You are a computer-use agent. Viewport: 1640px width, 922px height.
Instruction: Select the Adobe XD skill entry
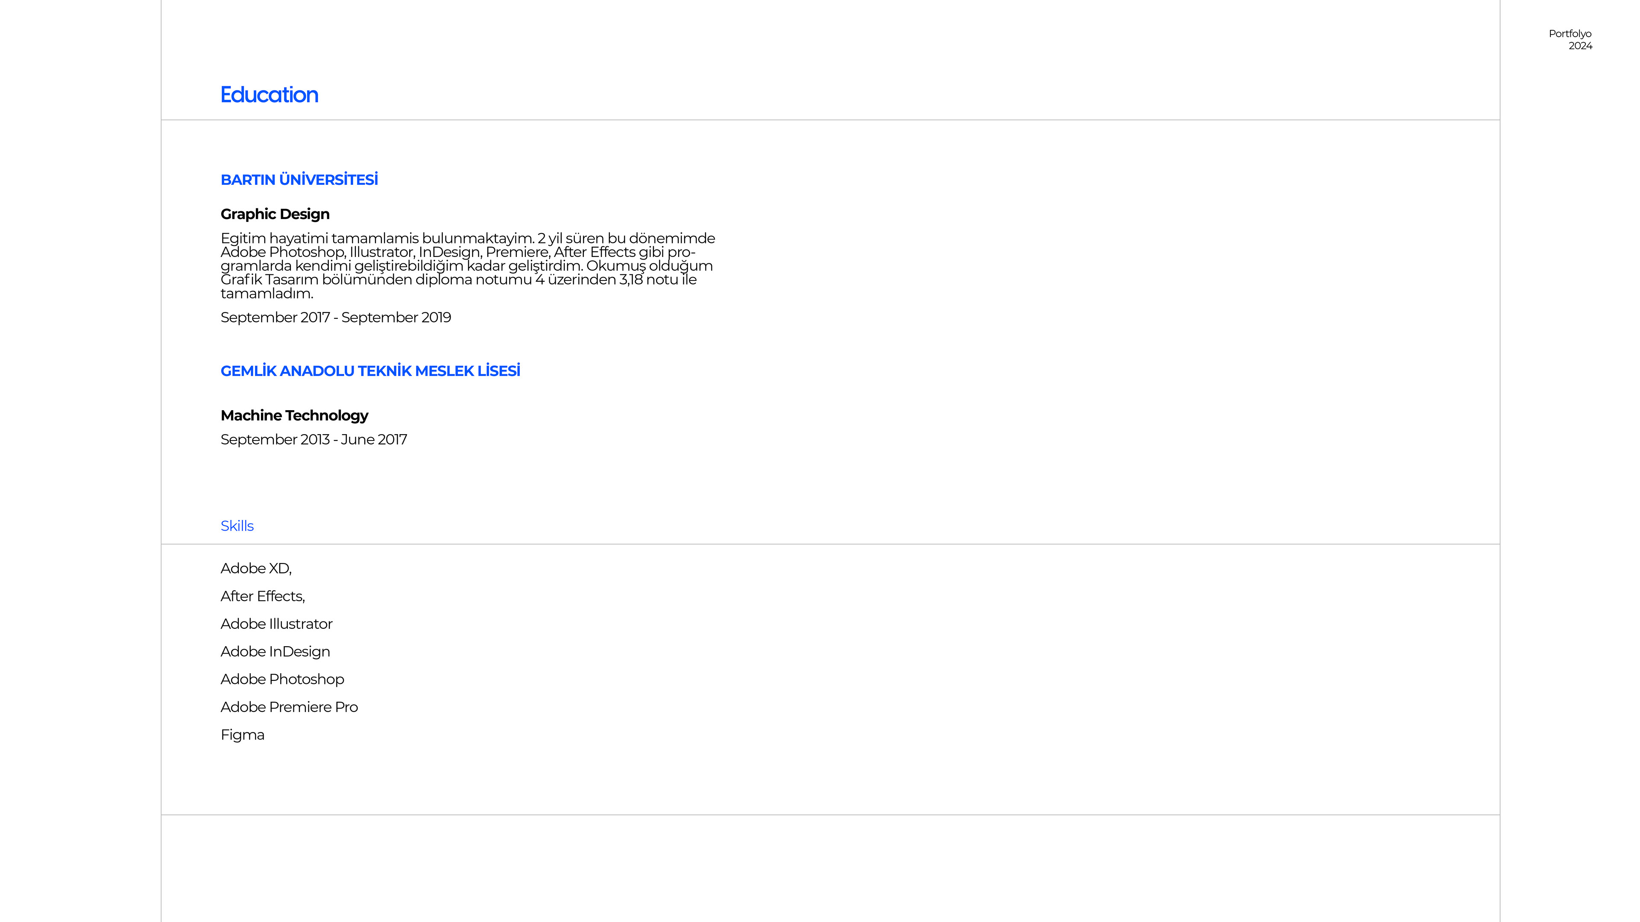tap(256, 569)
